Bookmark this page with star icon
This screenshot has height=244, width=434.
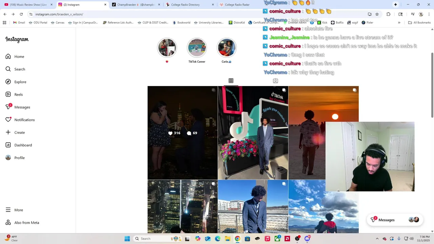click(x=377, y=14)
